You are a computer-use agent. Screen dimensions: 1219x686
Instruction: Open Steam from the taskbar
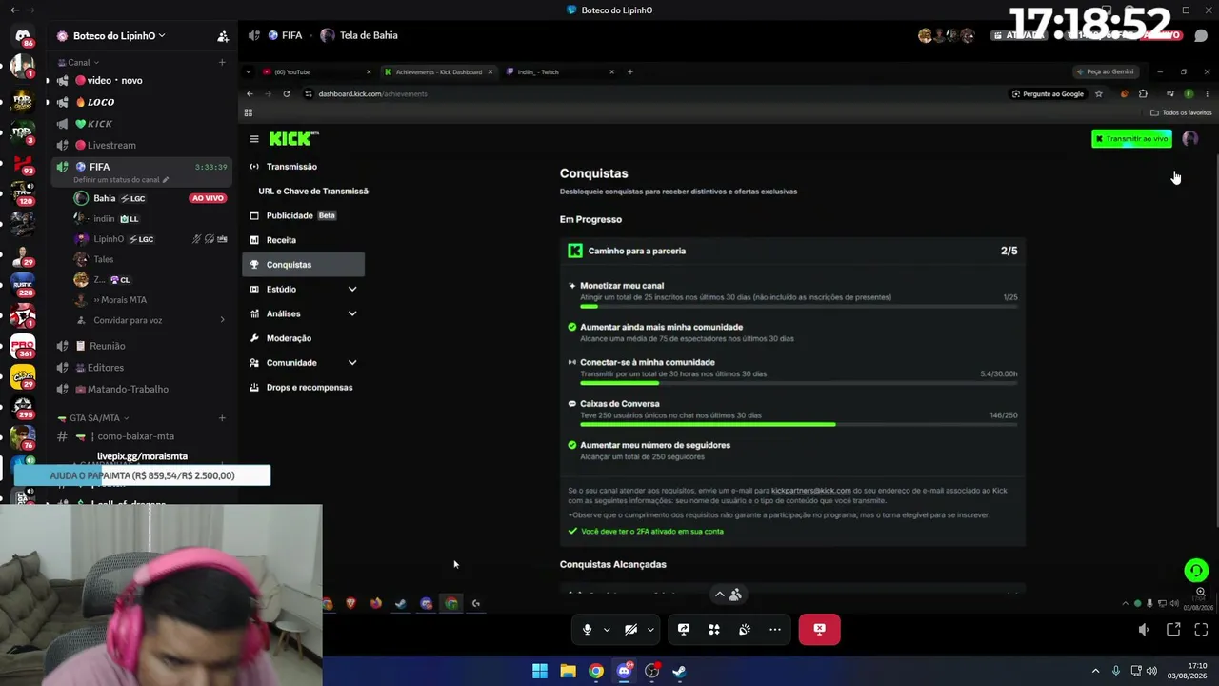pyautogui.click(x=679, y=671)
